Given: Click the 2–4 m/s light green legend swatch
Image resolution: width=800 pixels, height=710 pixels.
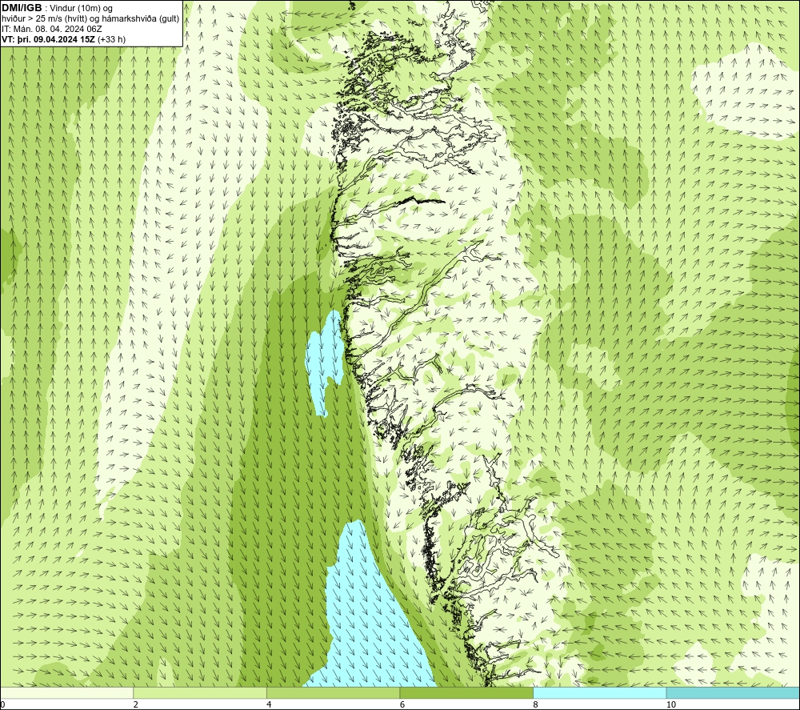Looking at the screenshot, I should (x=200, y=693).
